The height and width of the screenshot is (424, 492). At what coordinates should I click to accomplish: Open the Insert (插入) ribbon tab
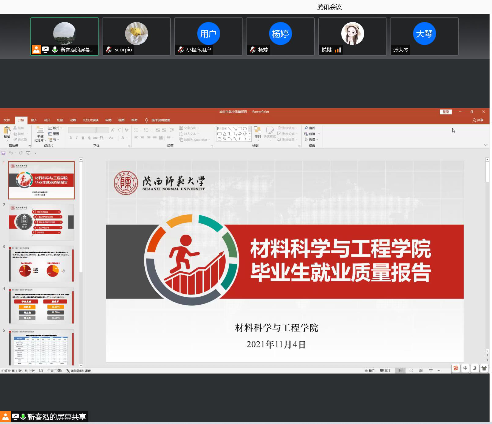34,120
